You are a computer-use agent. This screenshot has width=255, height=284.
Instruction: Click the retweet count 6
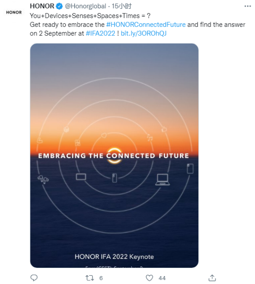point(101,278)
